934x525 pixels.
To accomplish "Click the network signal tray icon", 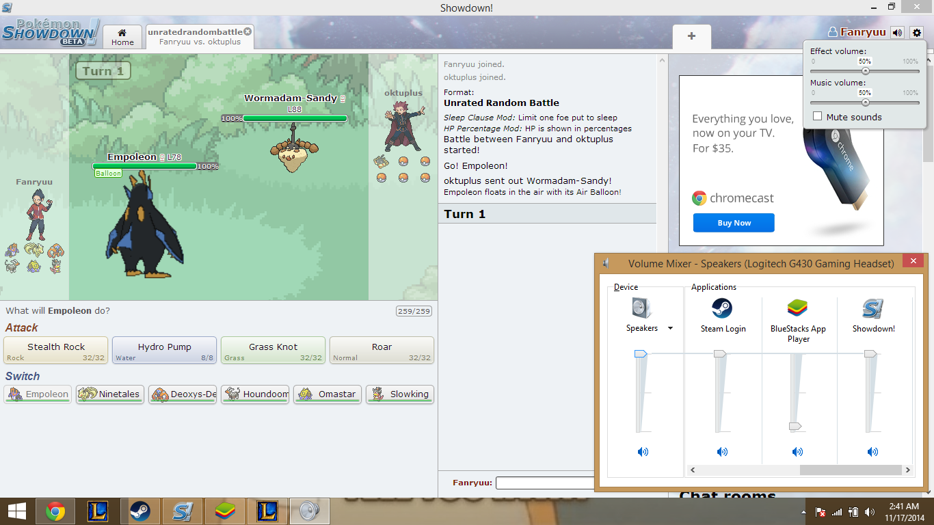I will [x=837, y=511].
